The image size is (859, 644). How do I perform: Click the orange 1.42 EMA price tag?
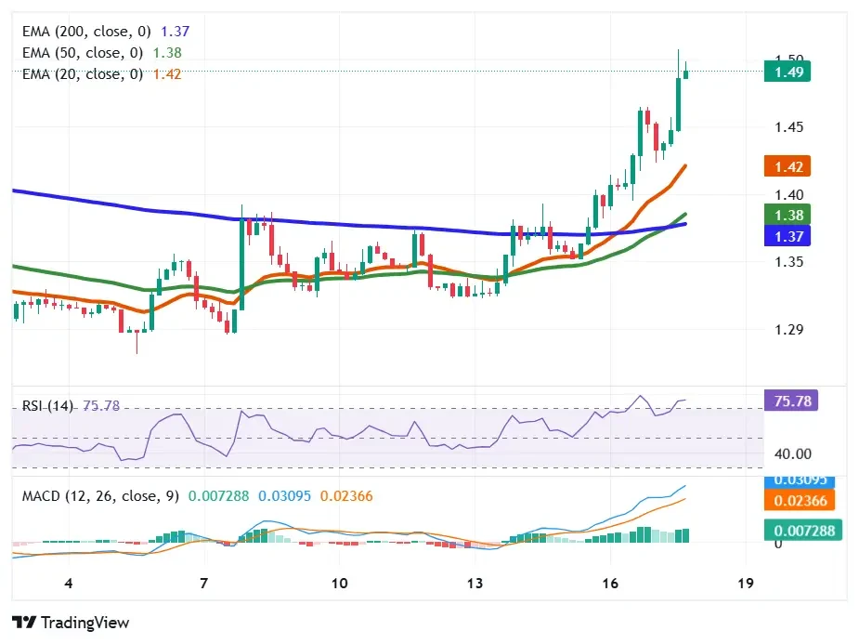pos(787,166)
